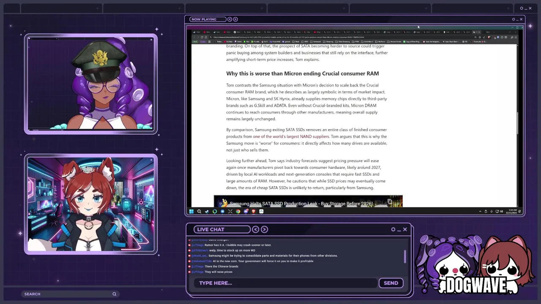Show hidden system tray icons chevron
541x304 pixels.
click(480, 212)
